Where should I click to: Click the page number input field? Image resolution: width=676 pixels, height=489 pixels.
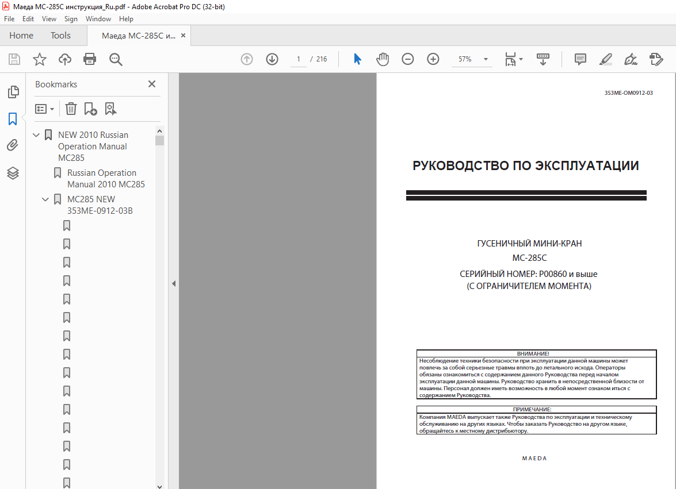tap(299, 59)
